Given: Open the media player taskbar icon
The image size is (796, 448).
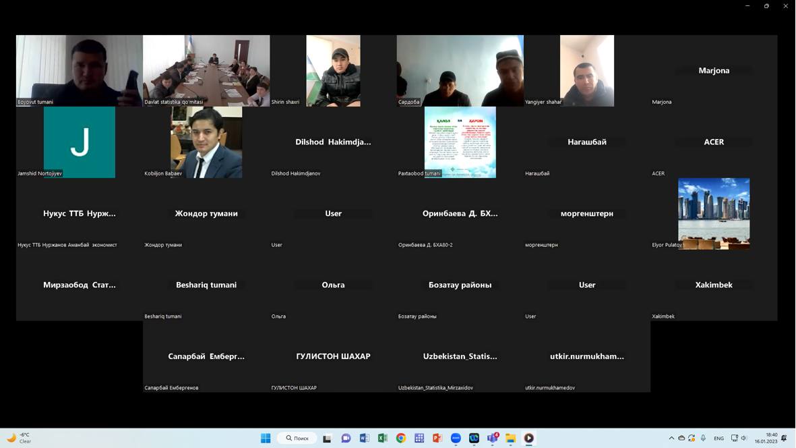Looking at the screenshot, I should pos(528,438).
